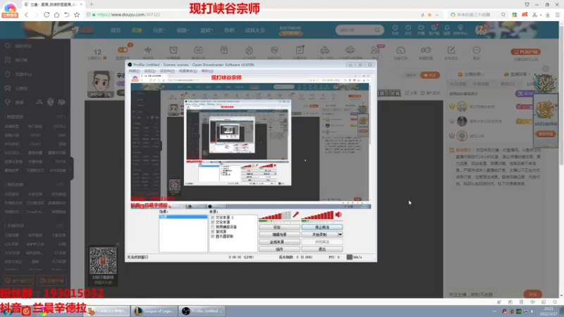Click the user avatar in Douyu header

point(482,30)
